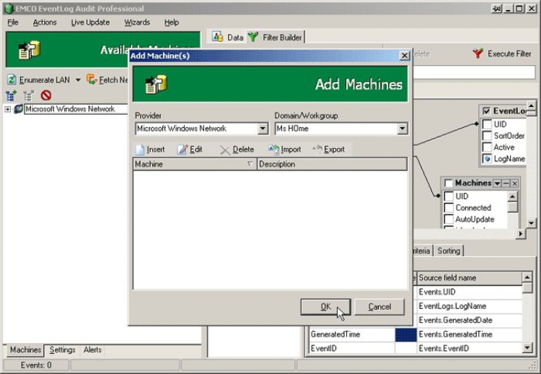This screenshot has width=541, height=374.
Task: Click the remove machine tree icon
Action: point(29,95)
